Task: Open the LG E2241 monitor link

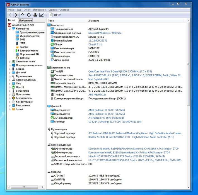Action: (115, 122)
